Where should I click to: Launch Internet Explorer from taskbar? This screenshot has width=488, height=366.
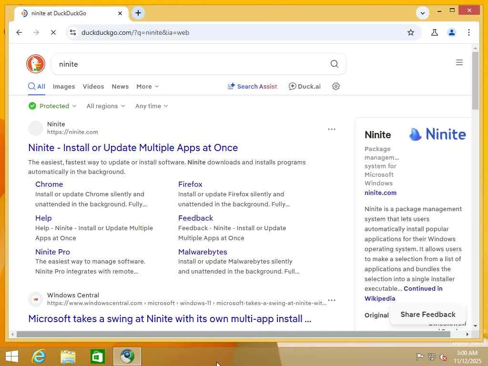coord(39,356)
